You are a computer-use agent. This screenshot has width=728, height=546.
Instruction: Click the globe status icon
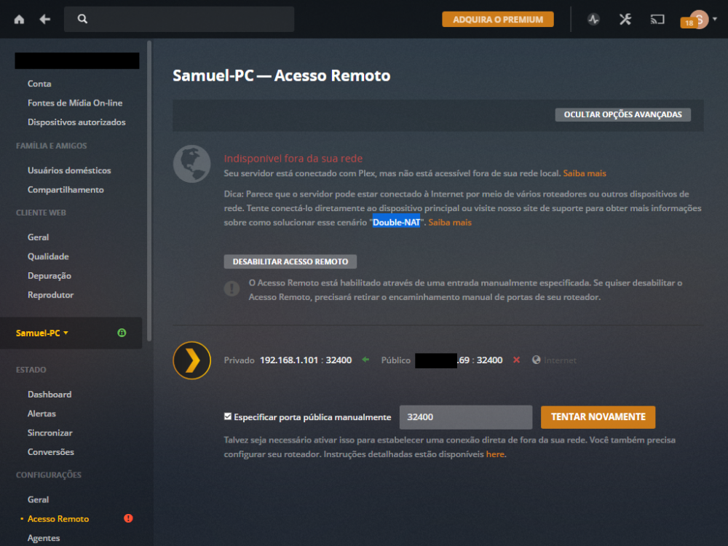191,164
